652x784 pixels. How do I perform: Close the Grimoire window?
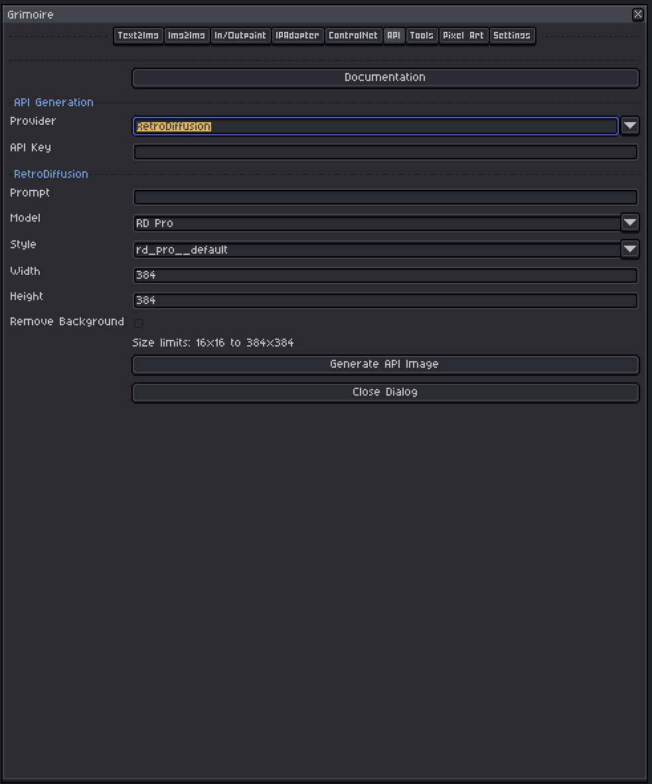point(638,15)
